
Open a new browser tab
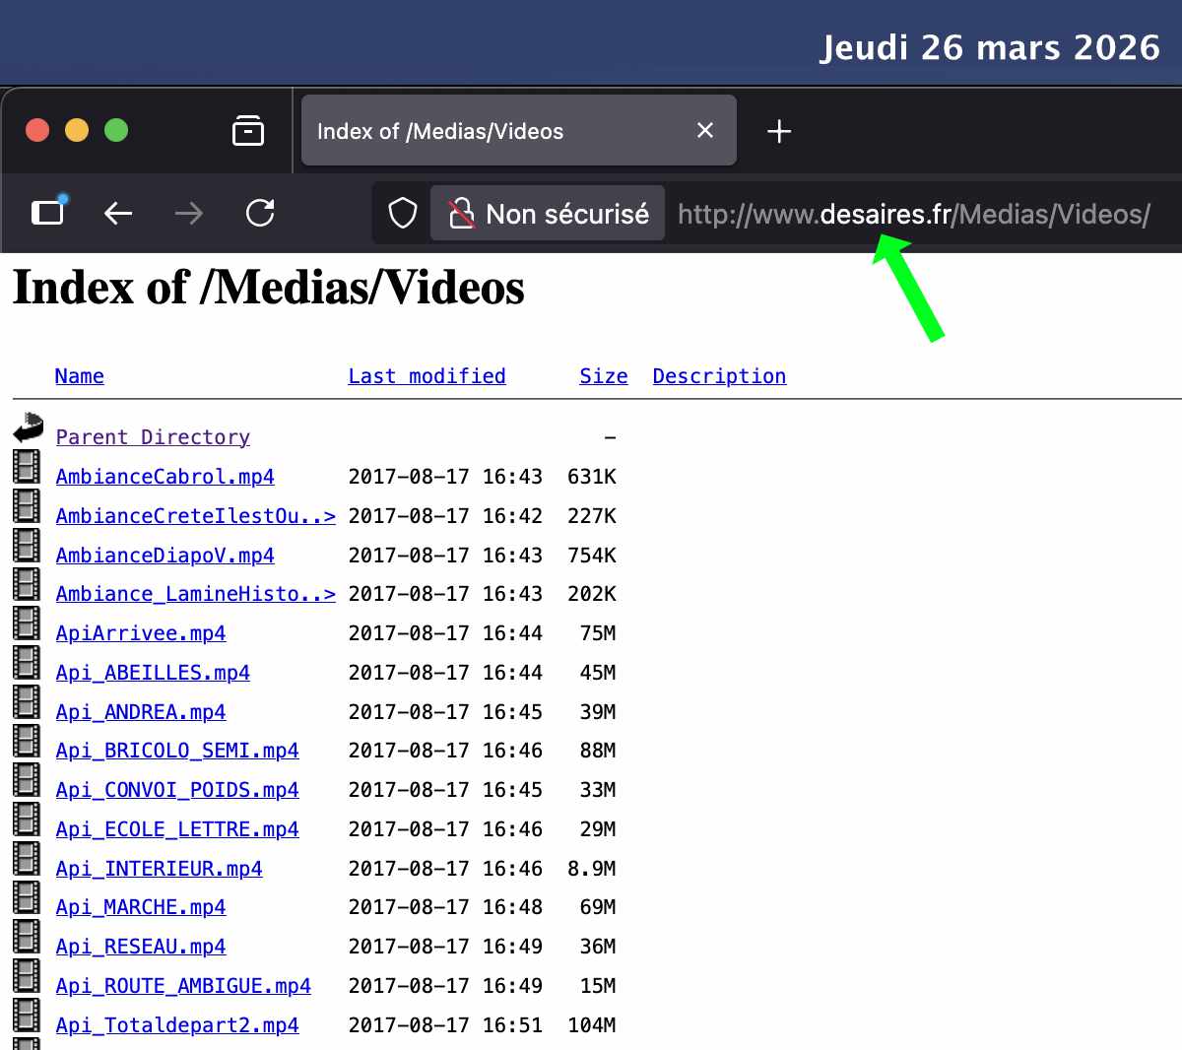[779, 131]
